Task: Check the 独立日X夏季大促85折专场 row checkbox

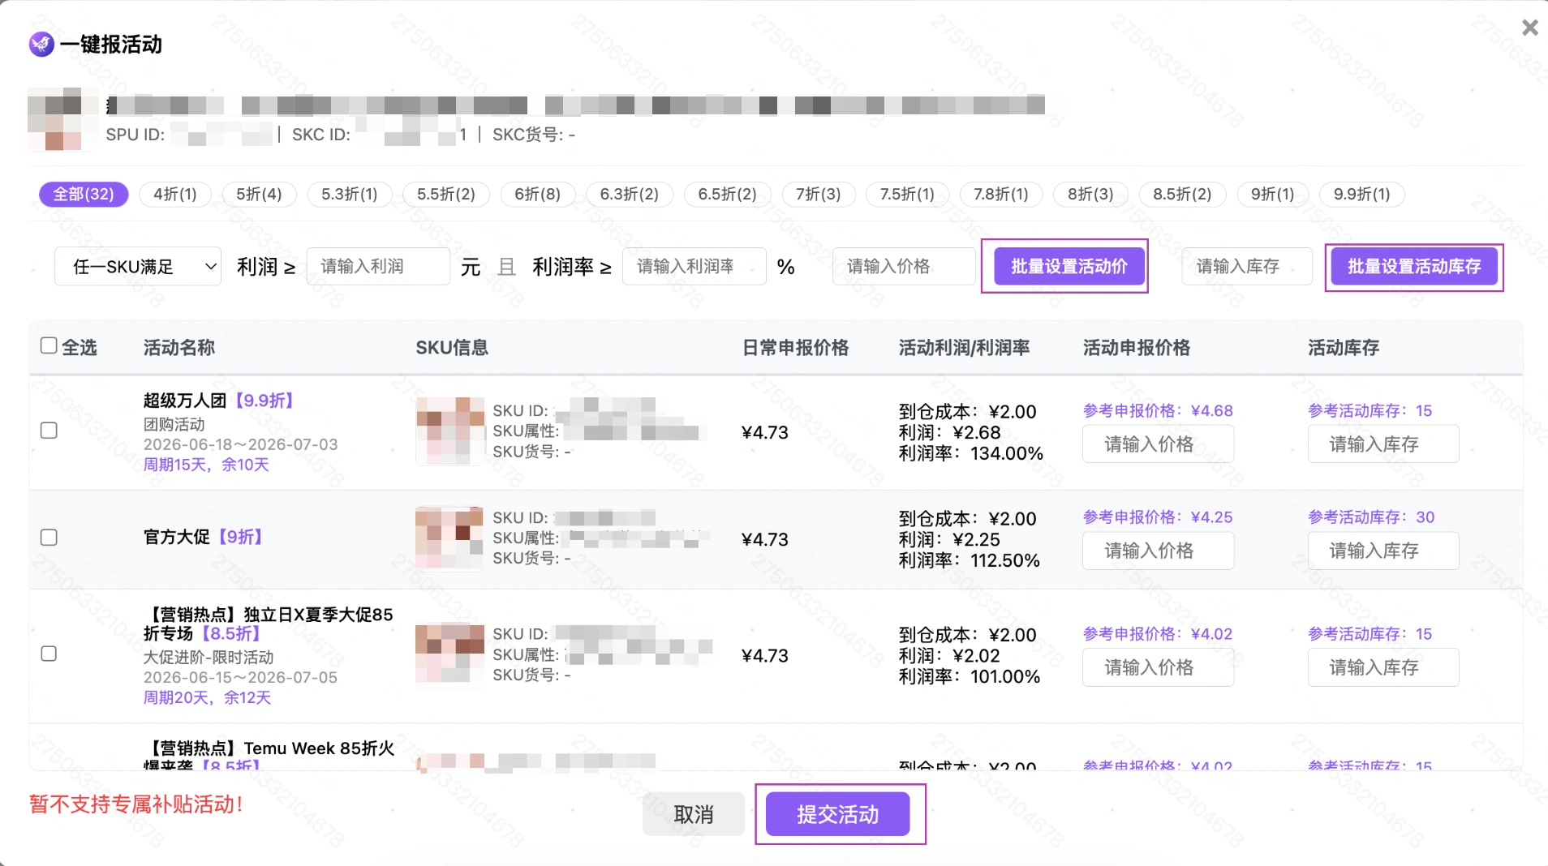Action: point(49,654)
